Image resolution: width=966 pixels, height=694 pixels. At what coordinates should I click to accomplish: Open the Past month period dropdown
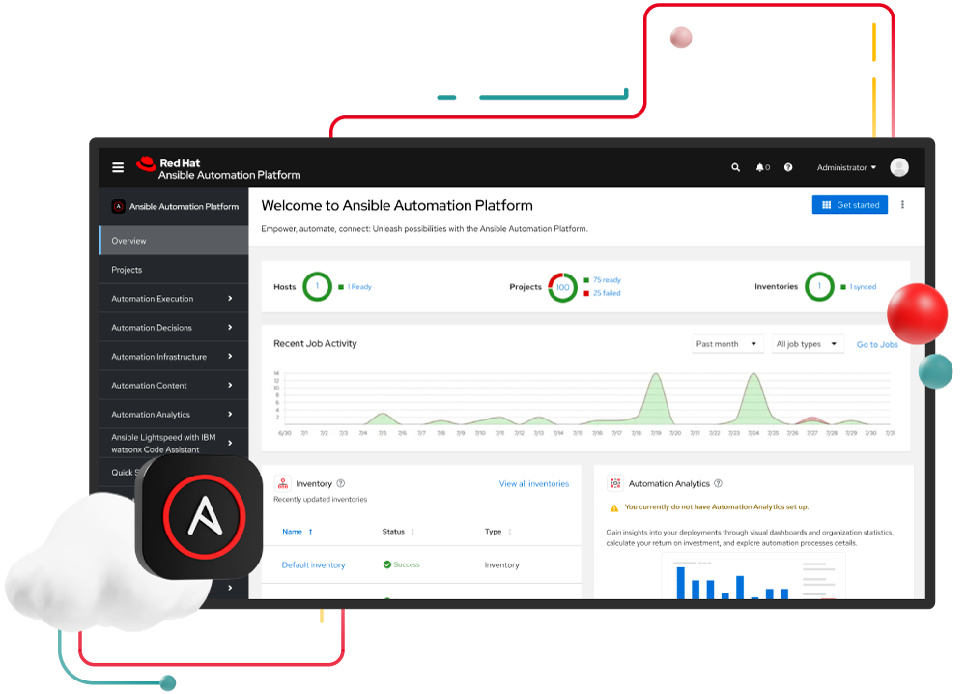point(727,344)
